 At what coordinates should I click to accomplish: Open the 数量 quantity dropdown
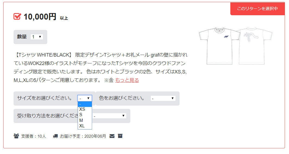(37, 37)
